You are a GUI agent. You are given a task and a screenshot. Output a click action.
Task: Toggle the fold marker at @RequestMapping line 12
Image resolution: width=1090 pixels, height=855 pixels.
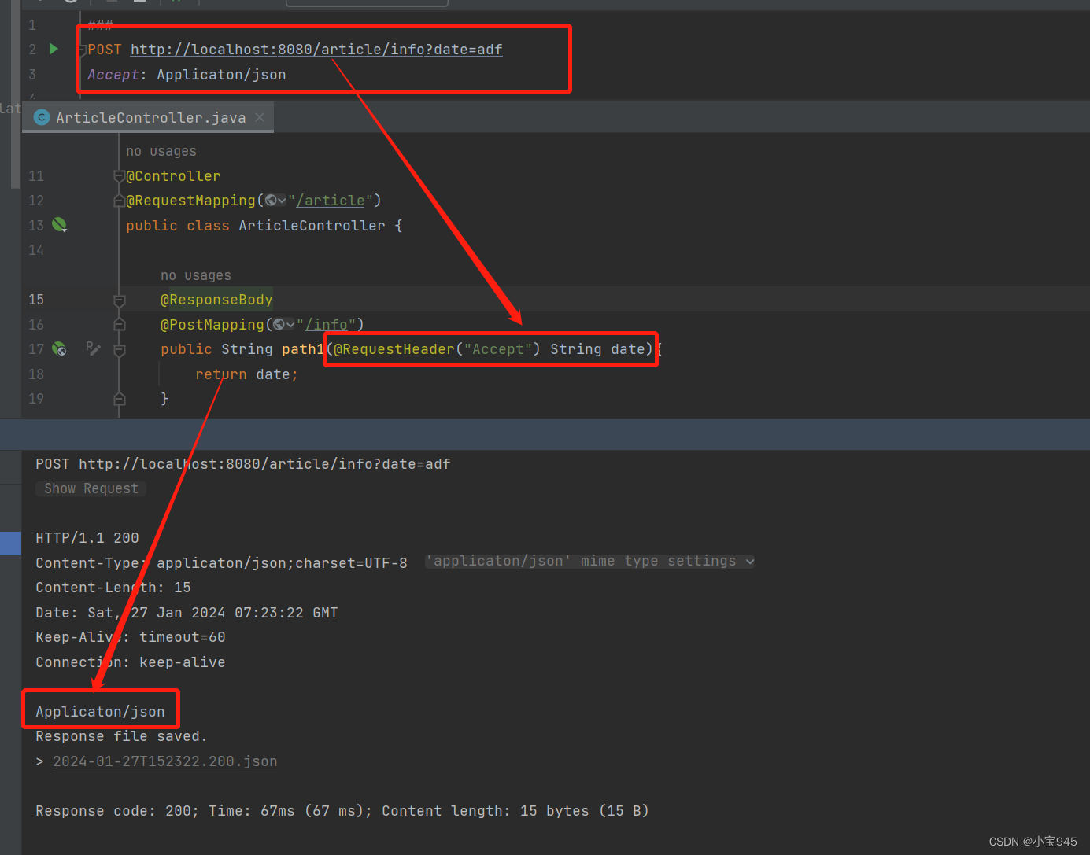119,201
